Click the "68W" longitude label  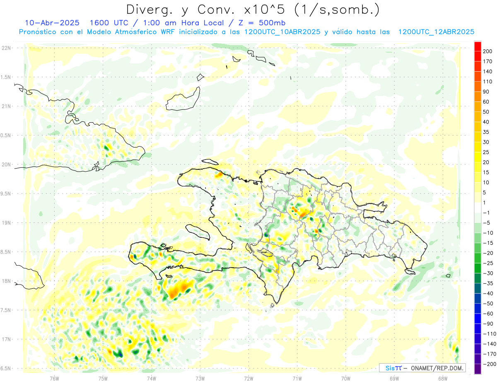[x=442, y=379]
